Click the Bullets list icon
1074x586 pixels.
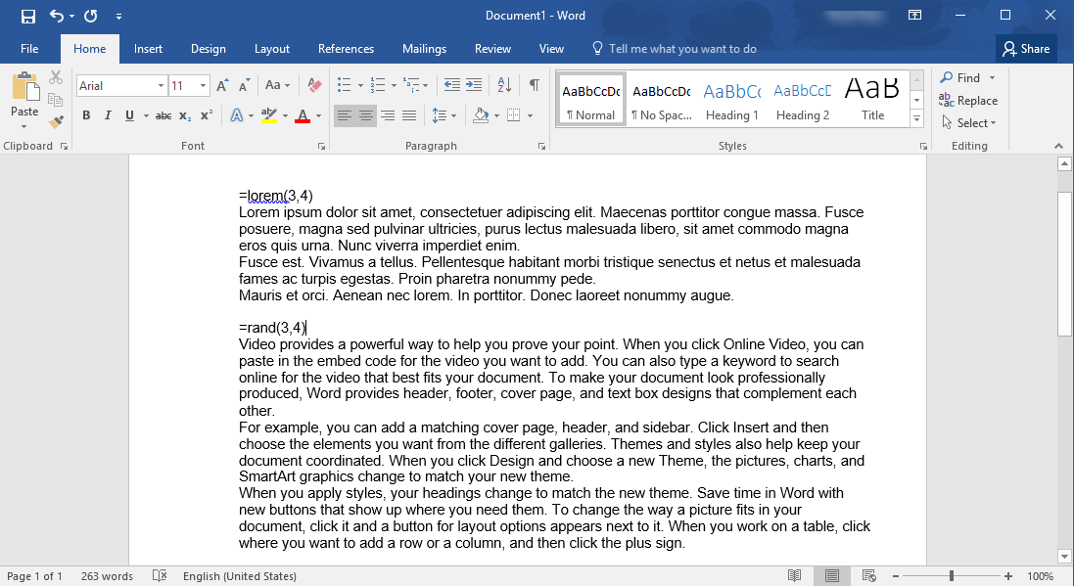(x=344, y=85)
